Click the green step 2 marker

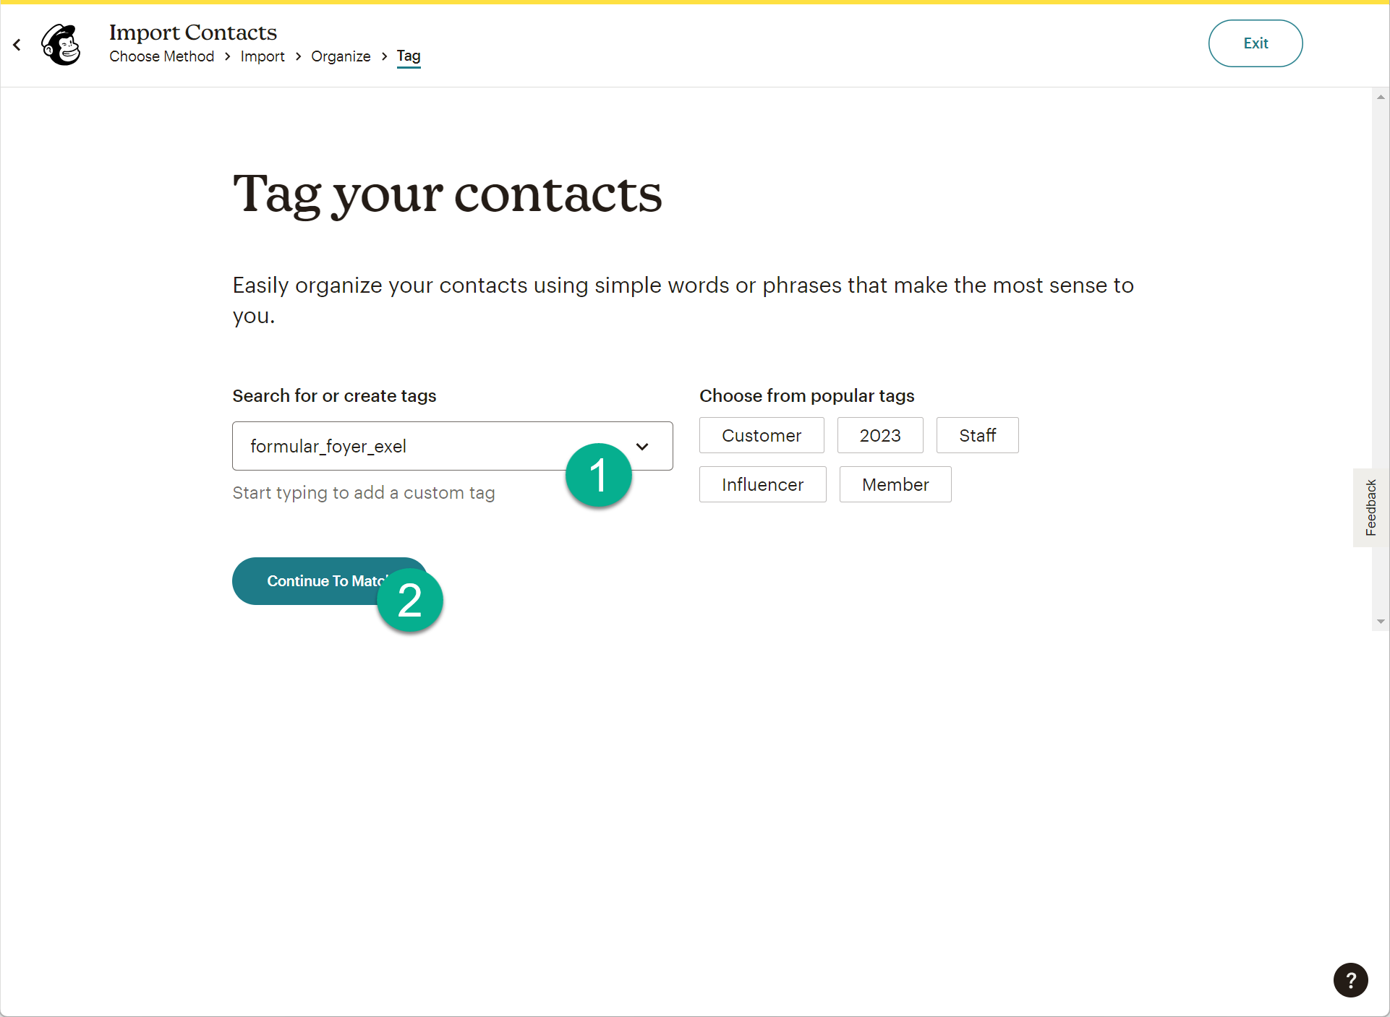[x=409, y=601]
